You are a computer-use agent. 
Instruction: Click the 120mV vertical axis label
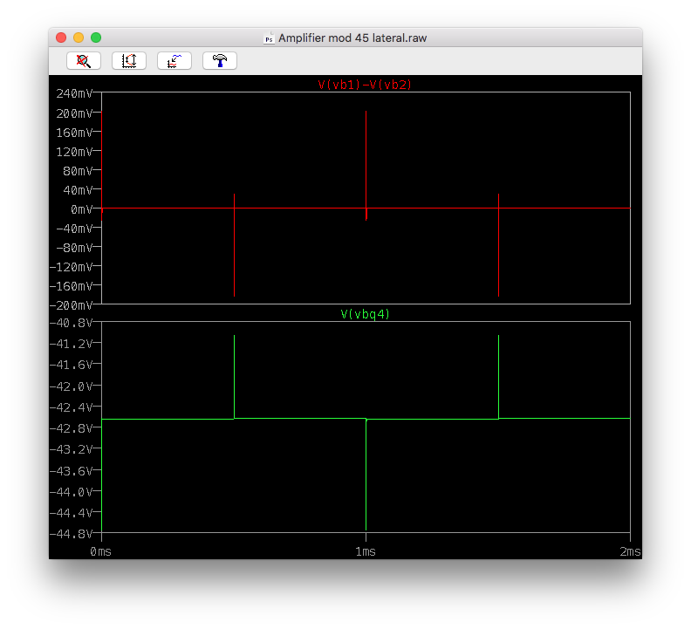coord(74,152)
